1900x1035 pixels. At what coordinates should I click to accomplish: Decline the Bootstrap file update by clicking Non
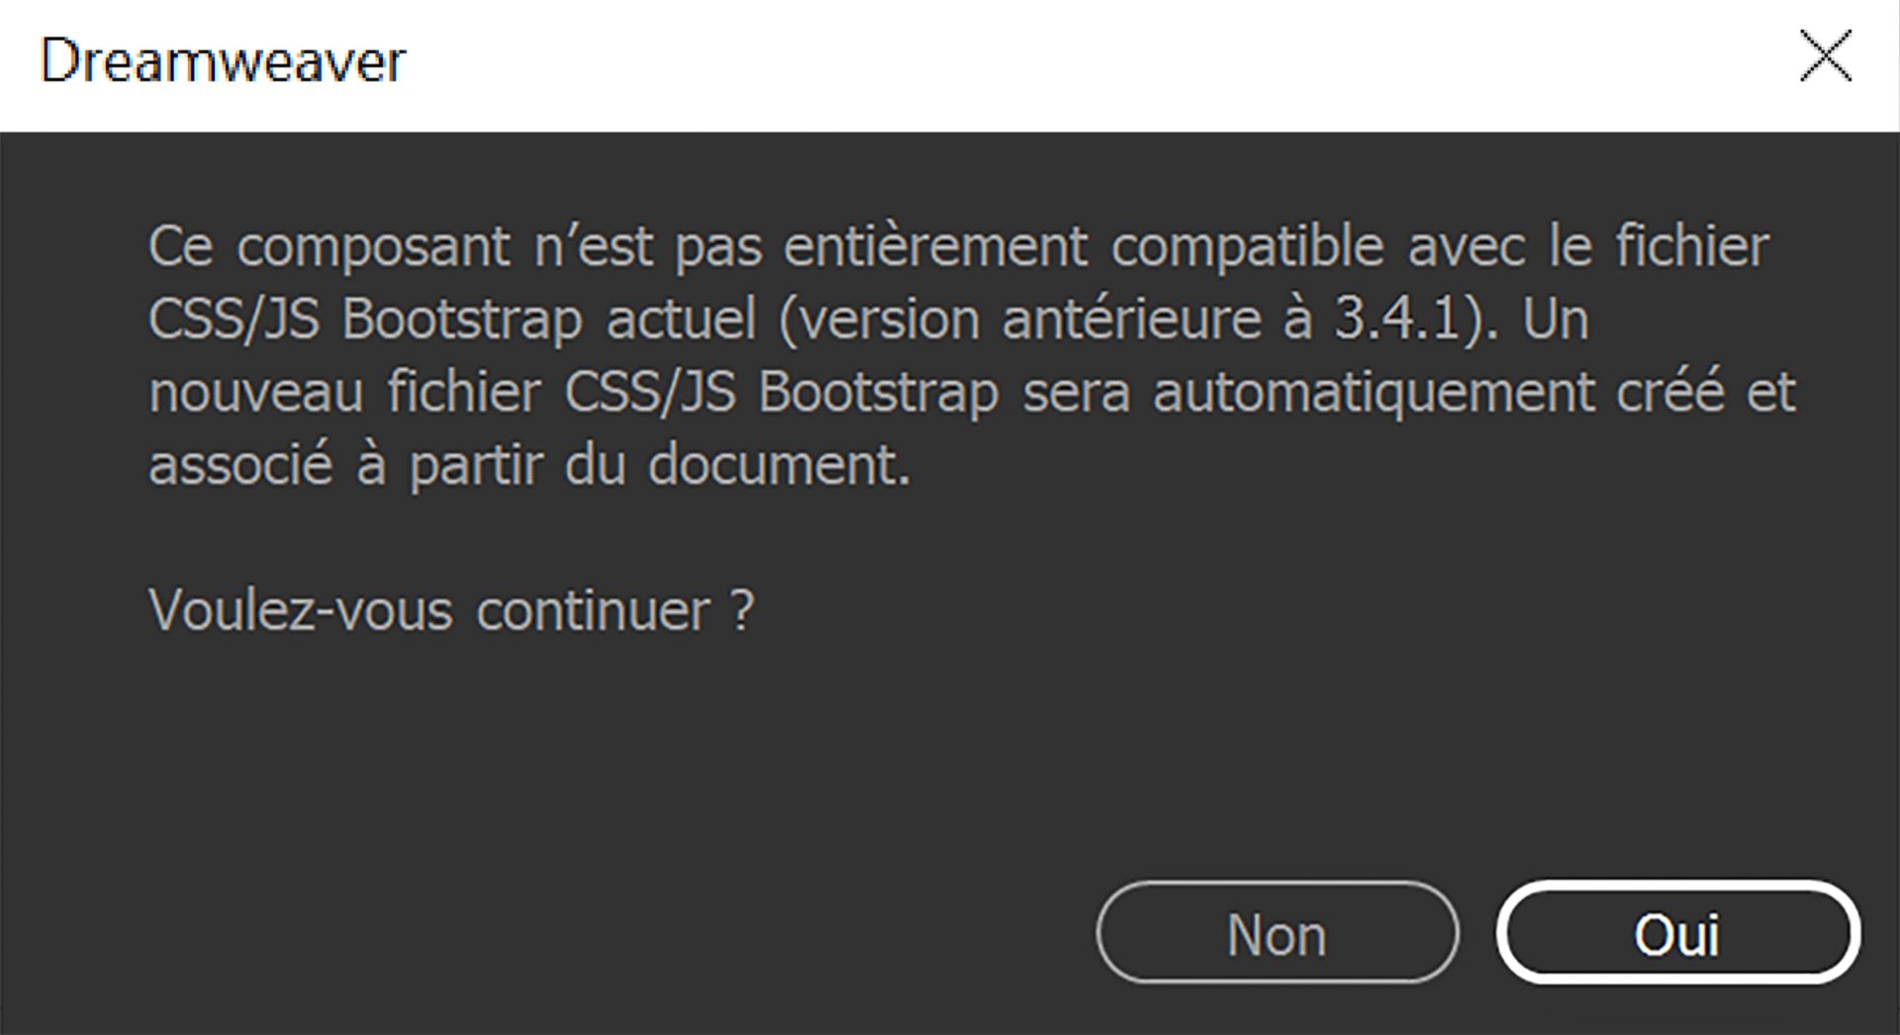coord(1276,933)
